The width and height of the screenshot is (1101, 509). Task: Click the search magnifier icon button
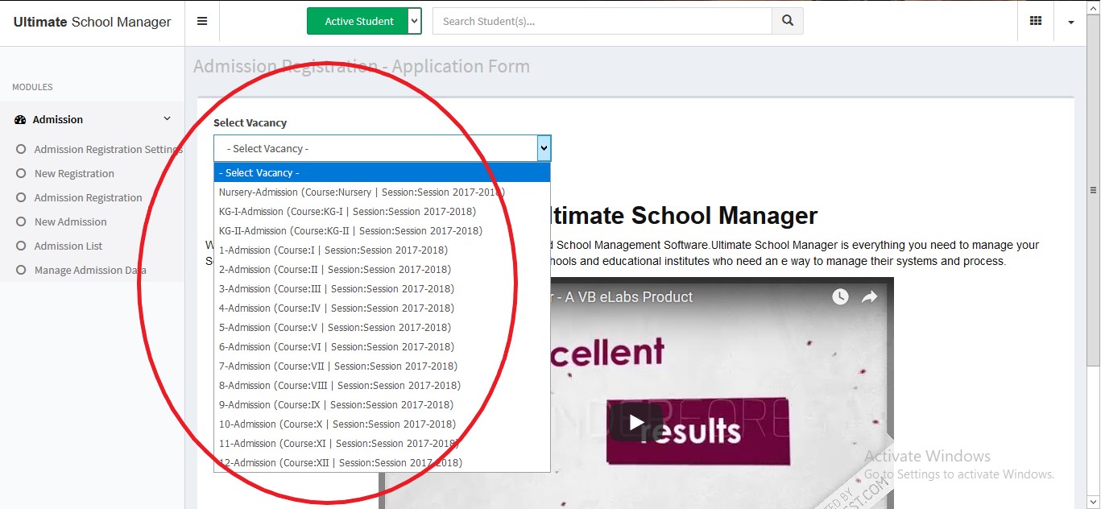pyautogui.click(x=788, y=22)
